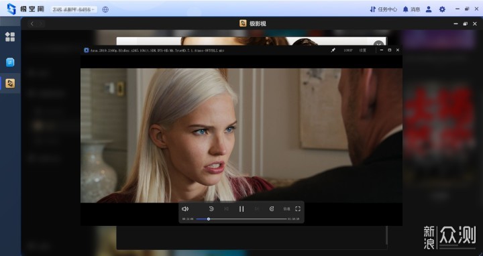Skip forward using the fast-forward icon
Image resolution: width=483 pixels, height=256 pixels.
click(x=272, y=208)
